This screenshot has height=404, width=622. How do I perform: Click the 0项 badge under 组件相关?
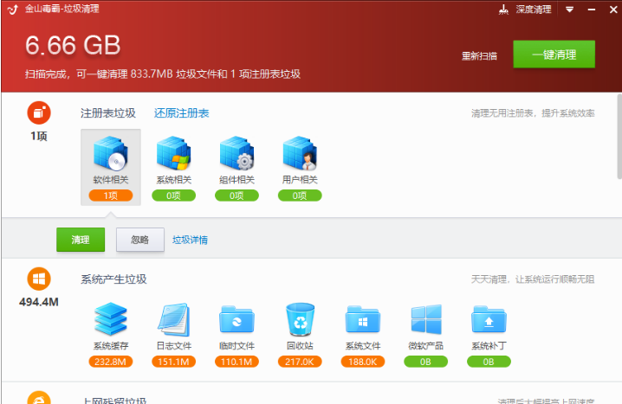(x=236, y=196)
